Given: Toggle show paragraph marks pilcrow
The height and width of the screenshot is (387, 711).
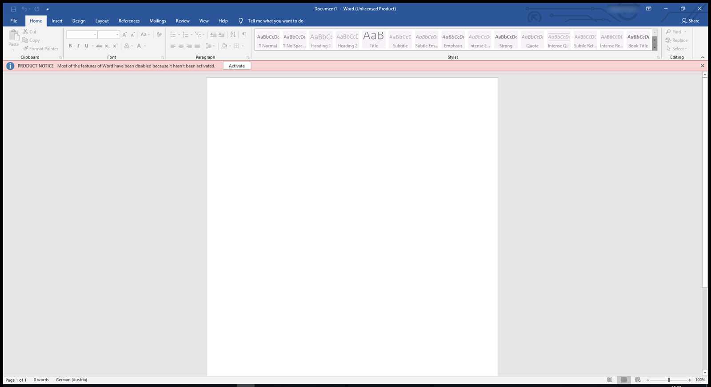Looking at the screenshot, I should (x=244, y=35).
